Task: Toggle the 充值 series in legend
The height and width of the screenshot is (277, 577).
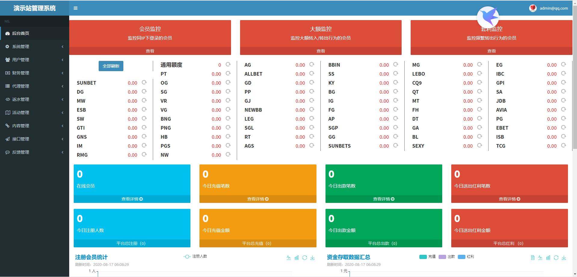Action: click(x=427, y=257)
